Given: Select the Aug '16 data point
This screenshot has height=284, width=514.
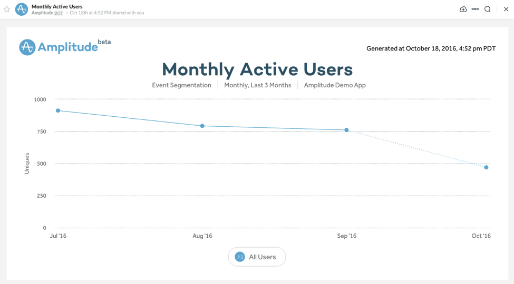Looking at the screenshot, I should click(x=202, y=126).
